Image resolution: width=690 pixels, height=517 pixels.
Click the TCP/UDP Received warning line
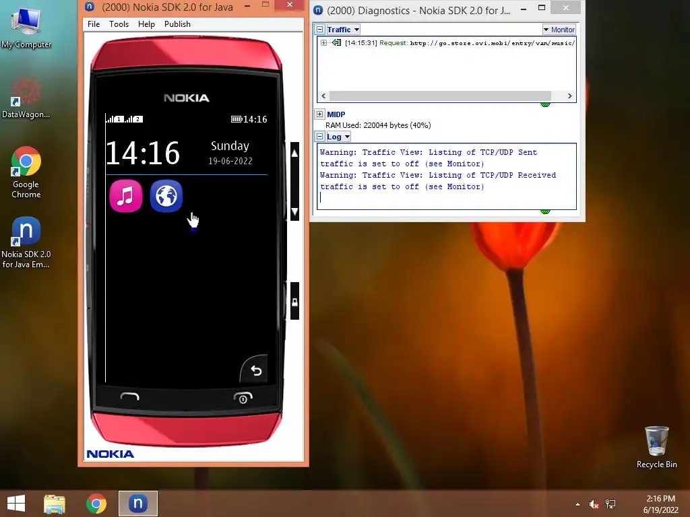click(438, 180)
